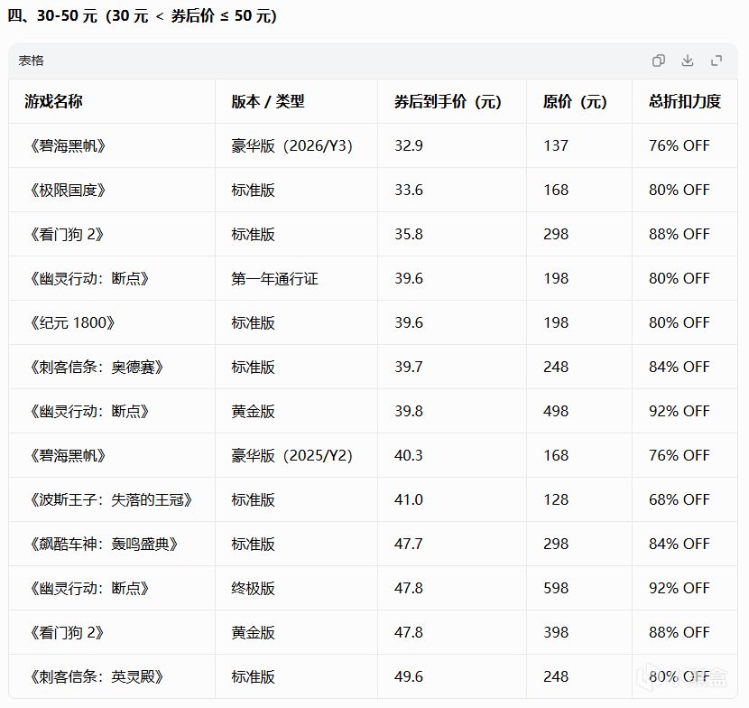Viewport: 749px width, 708px height.
Task: Select 《极限国度》 game name
Action: (68, 190)
